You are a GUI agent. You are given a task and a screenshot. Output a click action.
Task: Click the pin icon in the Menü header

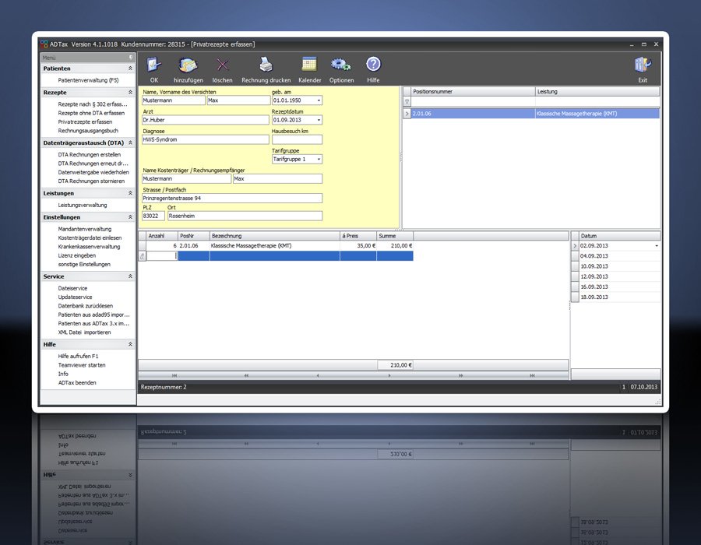[x=131, y=58]
